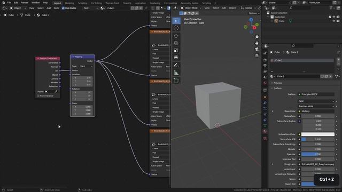The height and width of the screenshot is (192, 342).
Task: Click the Base Color Multiply link button
Action: (x=316, y=111)
